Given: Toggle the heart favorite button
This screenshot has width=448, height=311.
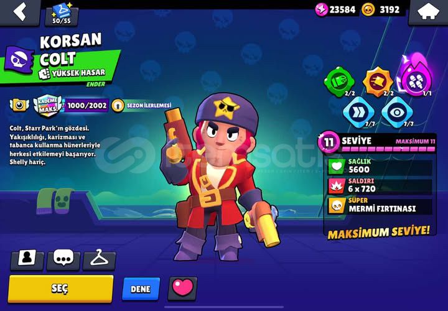Looking at the screenshot, I should tap(182, 289).
